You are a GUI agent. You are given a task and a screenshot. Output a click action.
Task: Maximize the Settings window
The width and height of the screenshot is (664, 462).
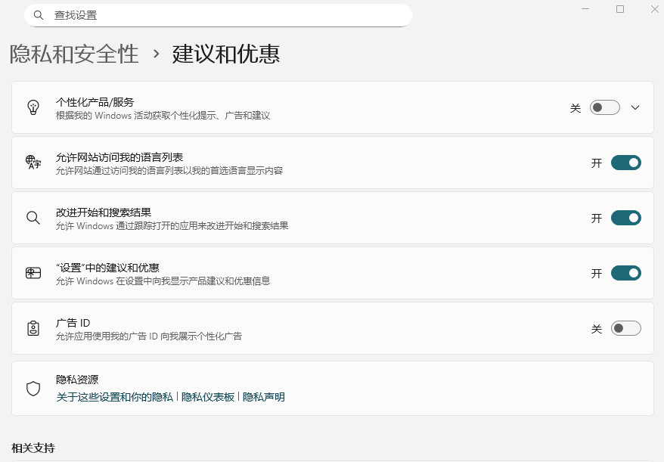(620, 9)
